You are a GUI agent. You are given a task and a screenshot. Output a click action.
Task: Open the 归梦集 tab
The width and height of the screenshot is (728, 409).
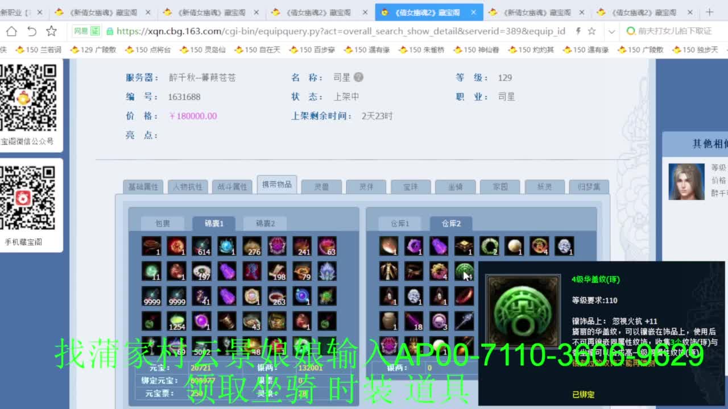click(x=589, y=187)
